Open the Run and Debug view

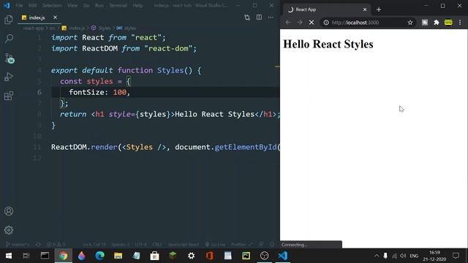tap(9, 77)
